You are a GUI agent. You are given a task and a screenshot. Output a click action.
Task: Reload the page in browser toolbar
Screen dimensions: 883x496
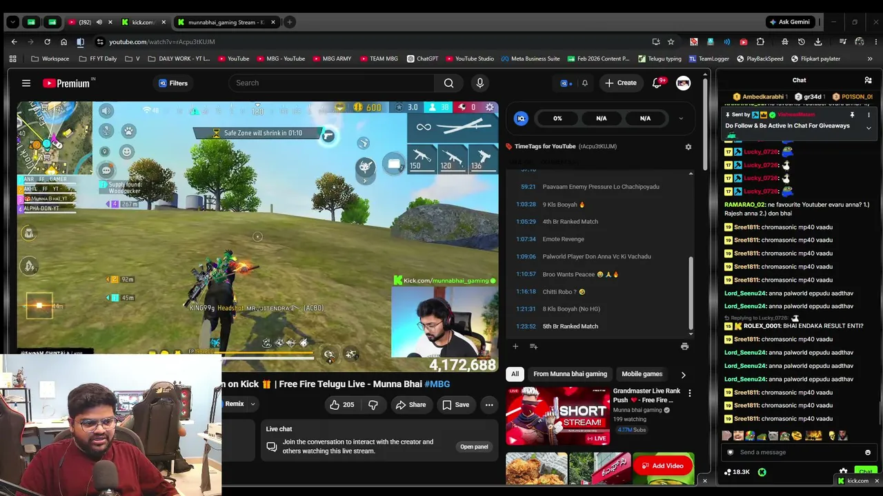[x=47, y=42]
